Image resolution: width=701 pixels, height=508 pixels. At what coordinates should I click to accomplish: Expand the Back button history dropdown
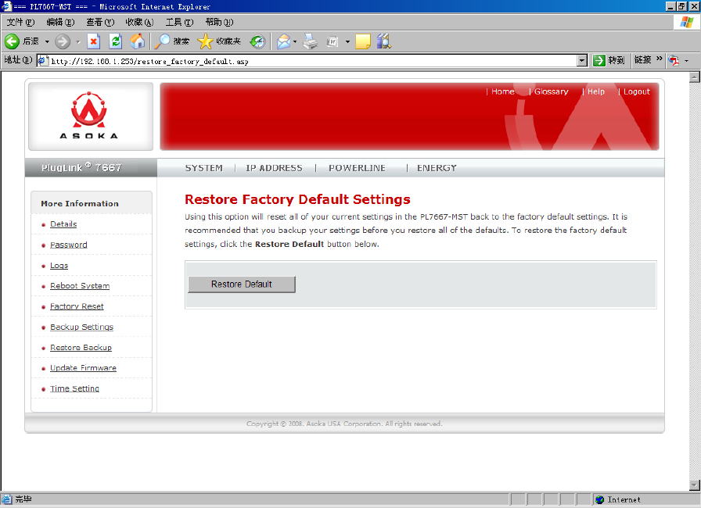(x=47, y=42)
